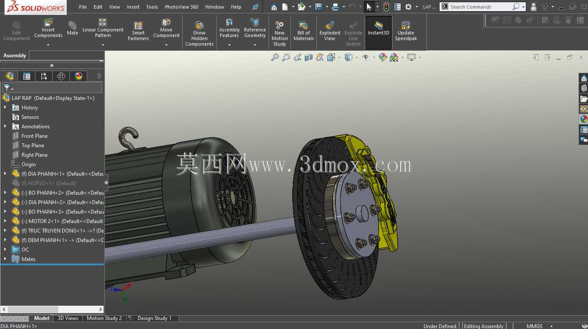Select Zoom to Area magnifier
The height and width of the screenshot is (329, 588).
[x=286, y=57]
